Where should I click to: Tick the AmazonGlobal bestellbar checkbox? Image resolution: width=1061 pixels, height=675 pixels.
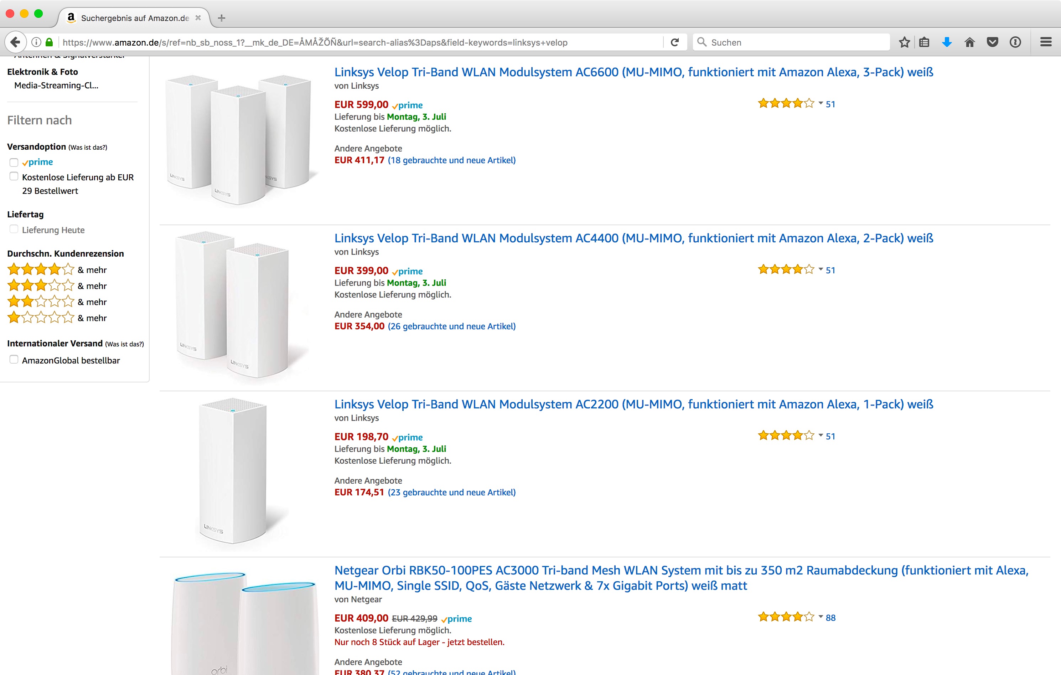(14, 360)
